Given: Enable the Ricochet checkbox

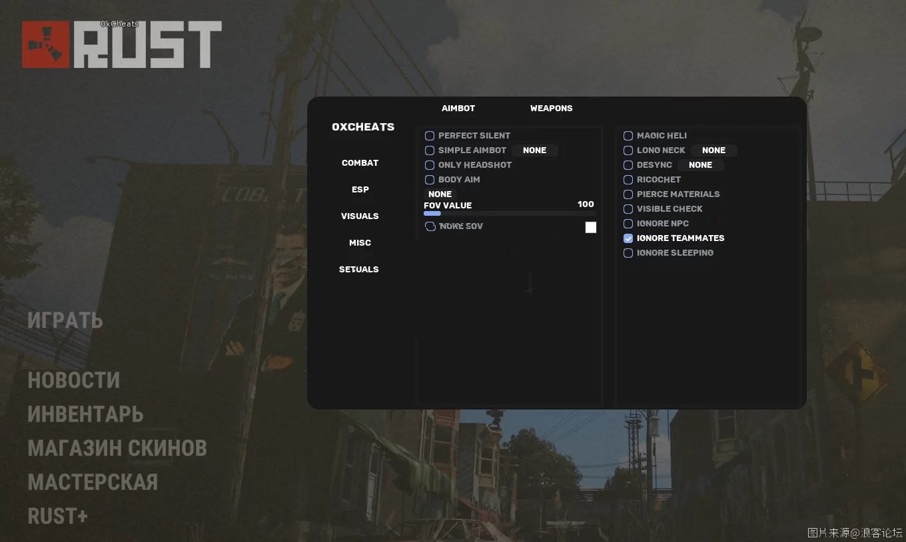Looking at the screenshot, I should click(x=628, y=180).
